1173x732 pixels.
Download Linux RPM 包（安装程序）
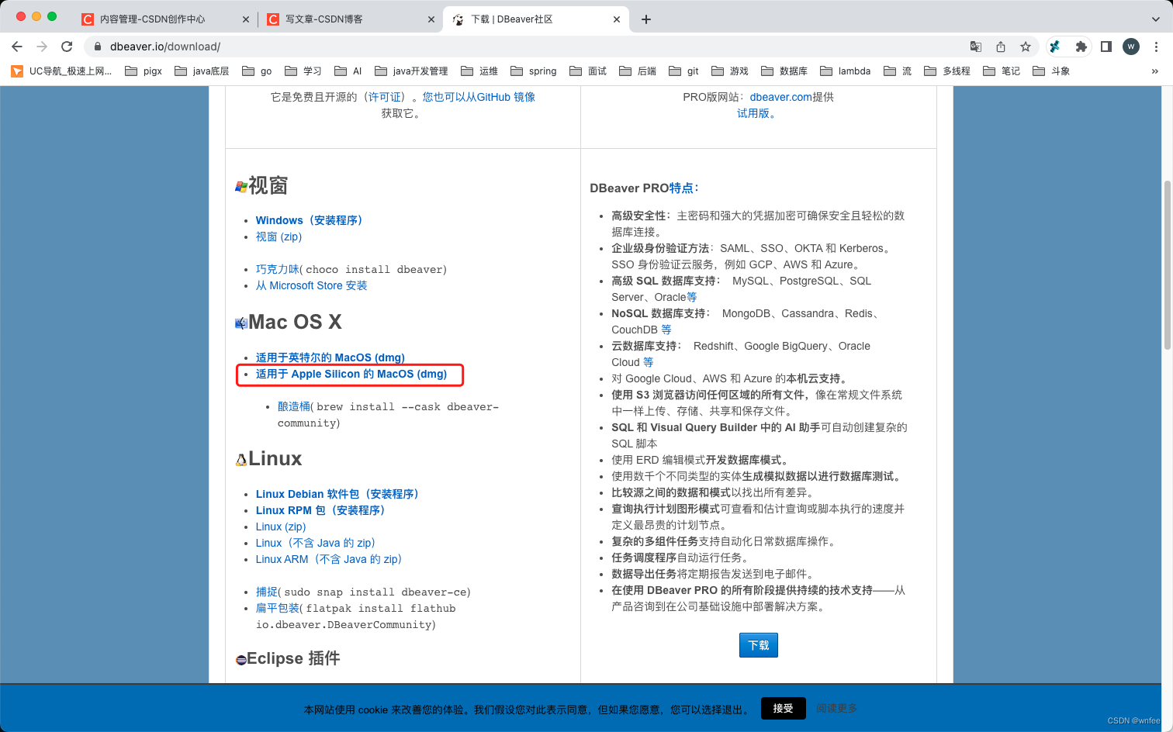point(320,510)
